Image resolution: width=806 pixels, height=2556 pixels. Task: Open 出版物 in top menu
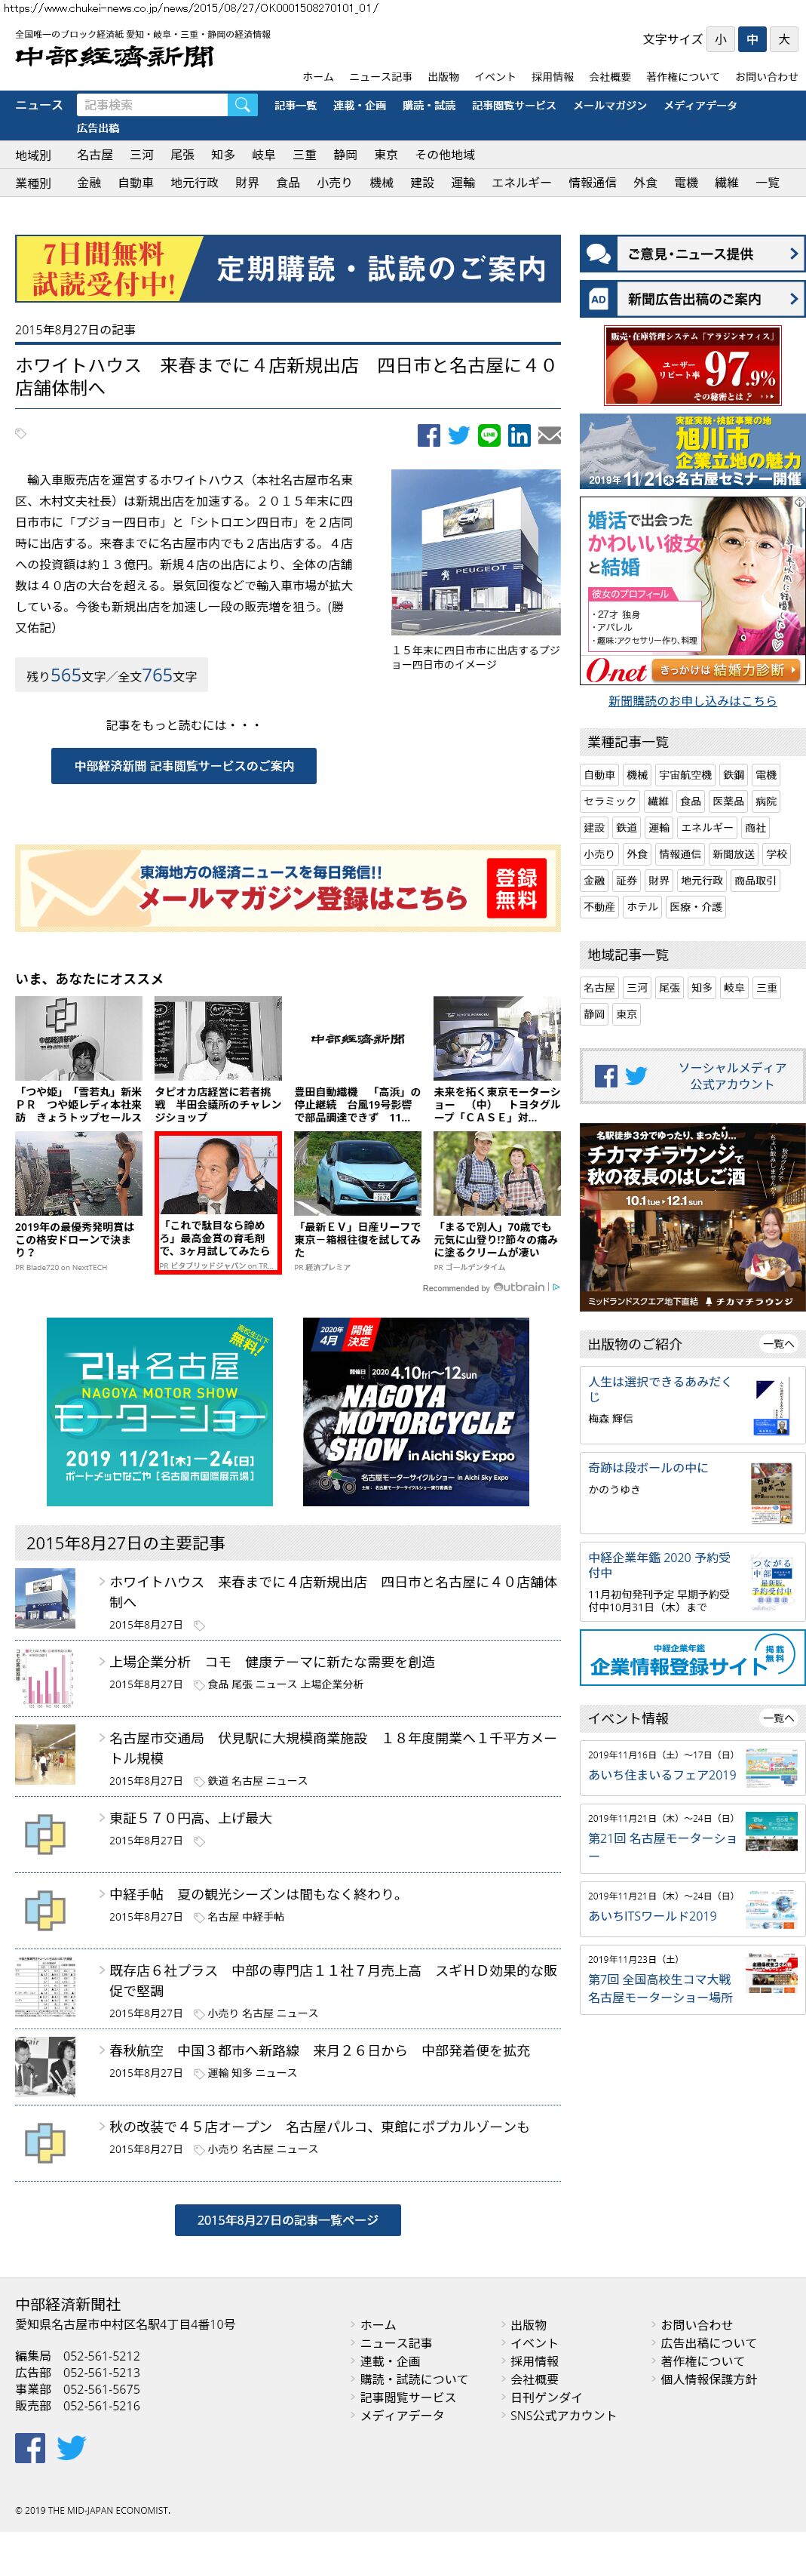pyautogui.click(x=443, y=76)
